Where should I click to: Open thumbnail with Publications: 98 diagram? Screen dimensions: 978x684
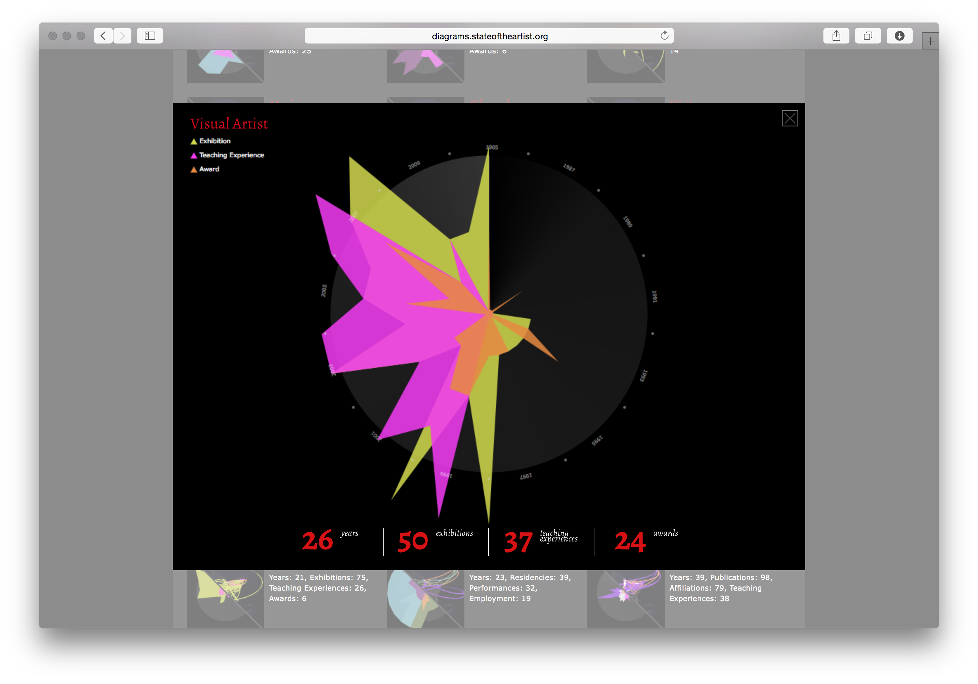tap(625, 598)
